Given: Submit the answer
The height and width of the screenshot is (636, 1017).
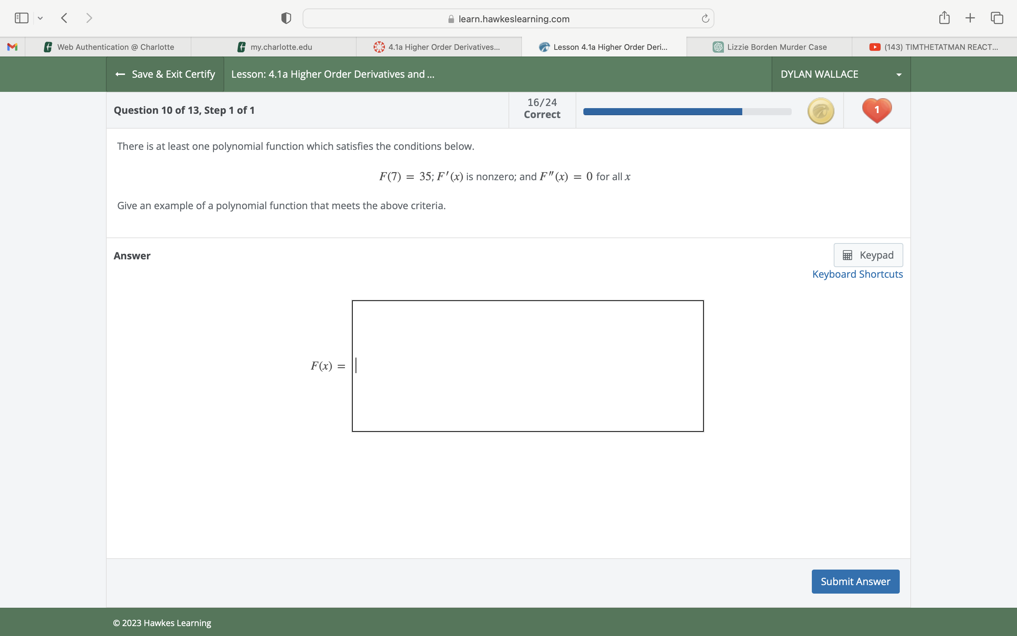Looking at the screenshot, I should 855,581.
